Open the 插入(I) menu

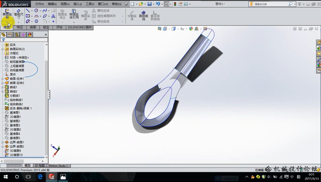(x=78, y=4)
